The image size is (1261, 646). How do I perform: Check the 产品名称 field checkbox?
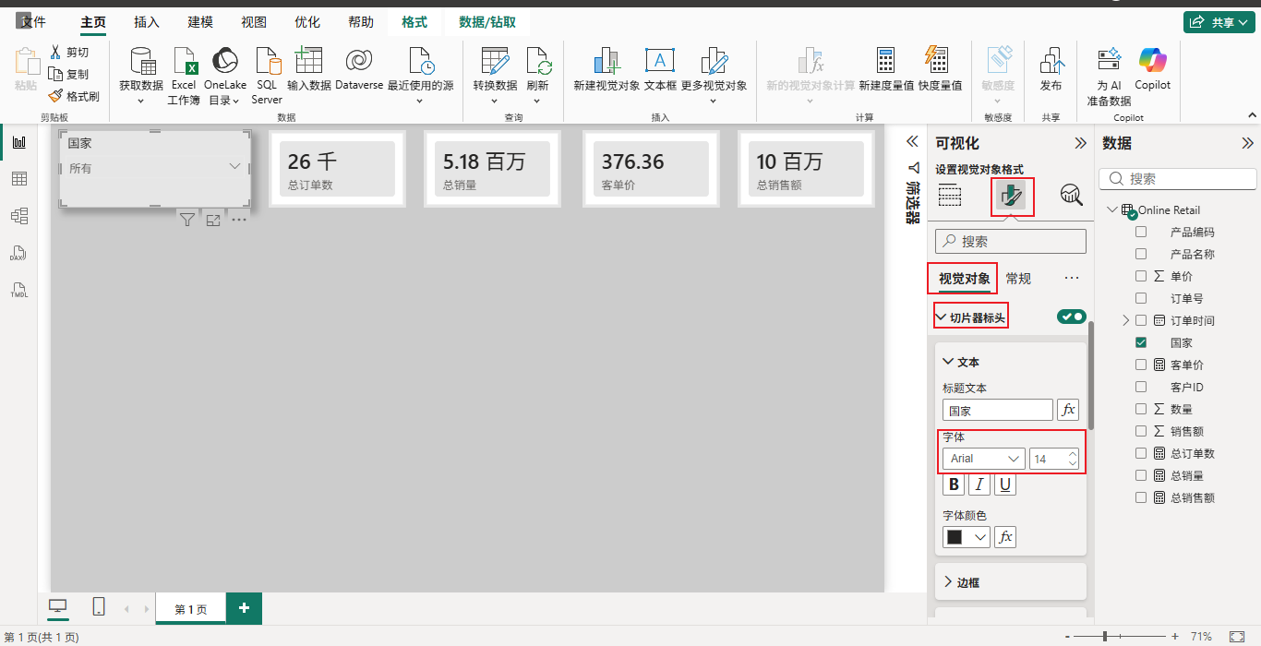[x=1141, y=254]
